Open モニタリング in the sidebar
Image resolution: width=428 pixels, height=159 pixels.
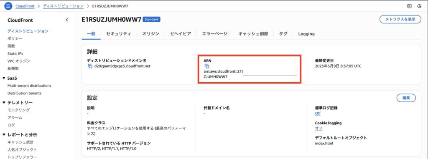(18, 110)
